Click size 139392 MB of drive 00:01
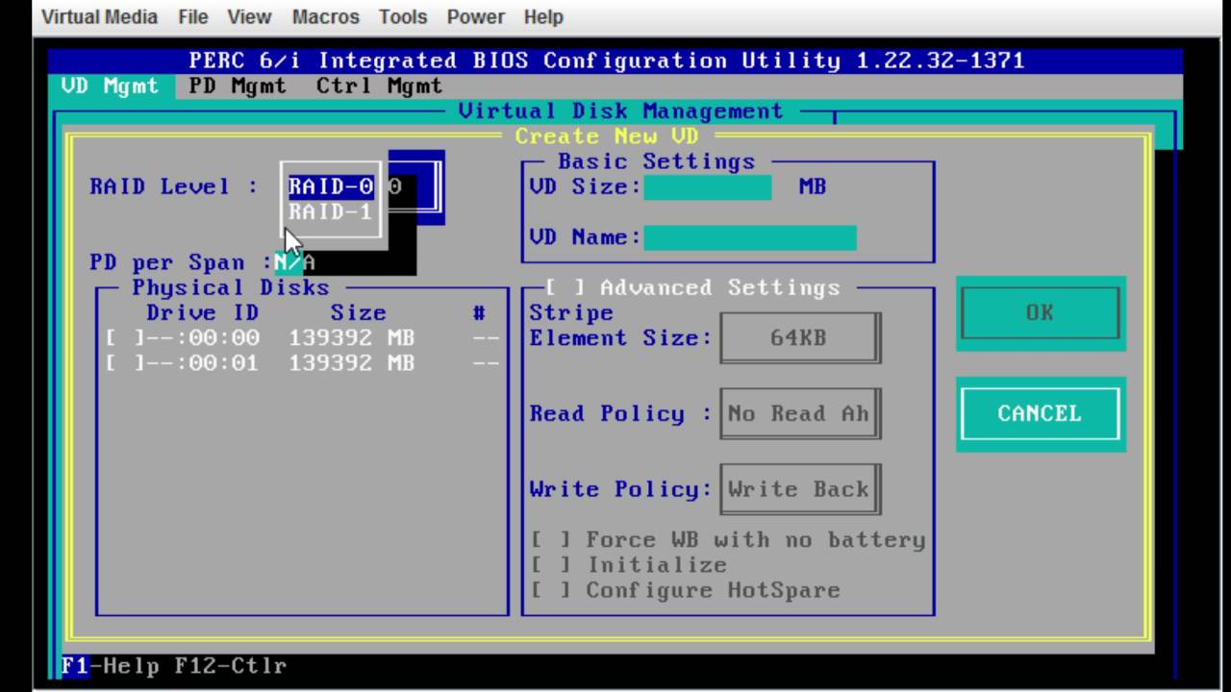The height and width of the screenshot is (692, 1231). (x=352, y=363)
